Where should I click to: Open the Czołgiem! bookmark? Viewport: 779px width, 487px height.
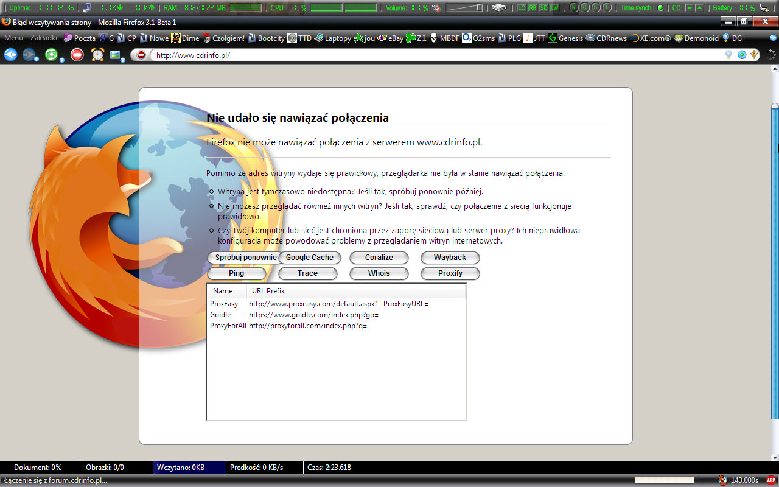223,38
